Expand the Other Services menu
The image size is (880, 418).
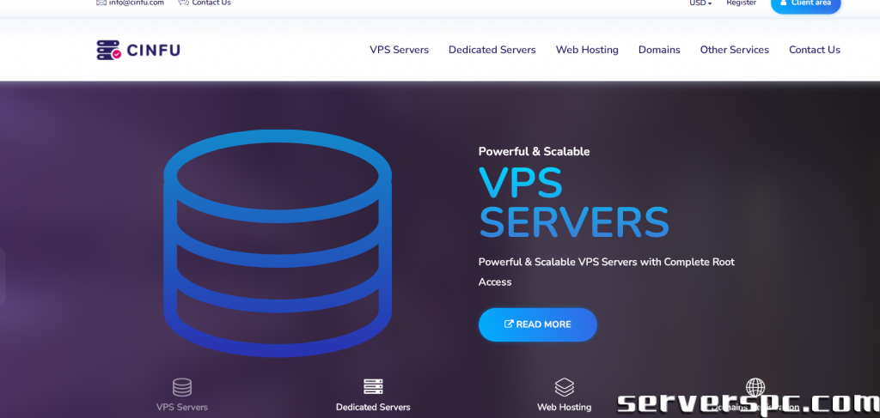click(x=734, y=50)
